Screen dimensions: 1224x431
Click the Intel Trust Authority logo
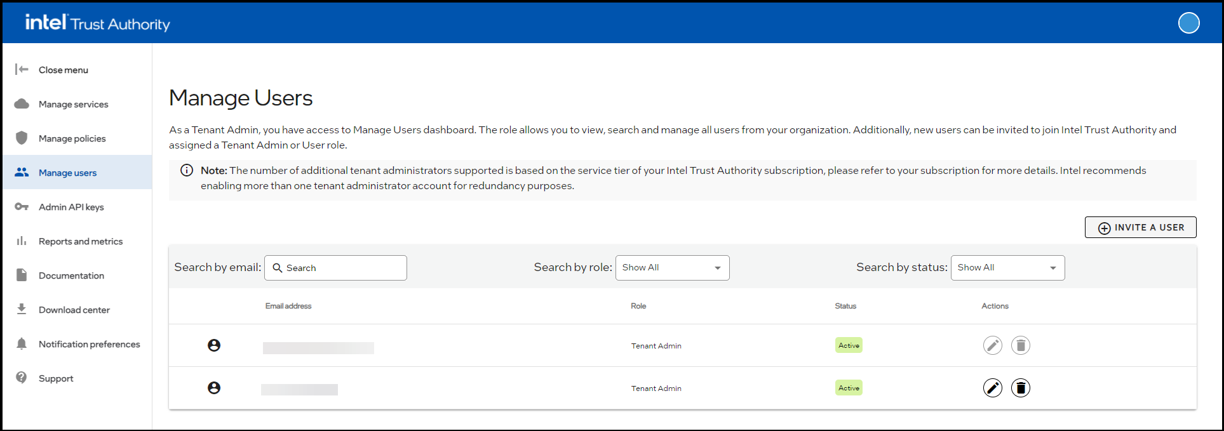coord(97,23)
